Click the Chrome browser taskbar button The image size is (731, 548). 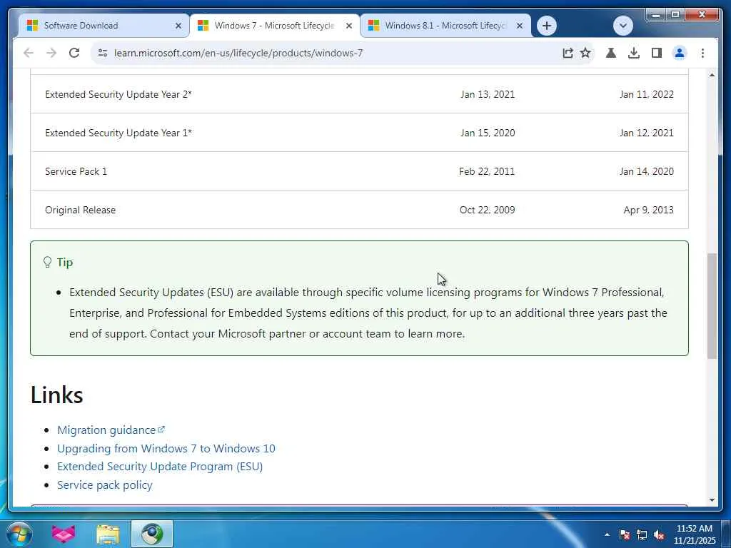[152, 534]
